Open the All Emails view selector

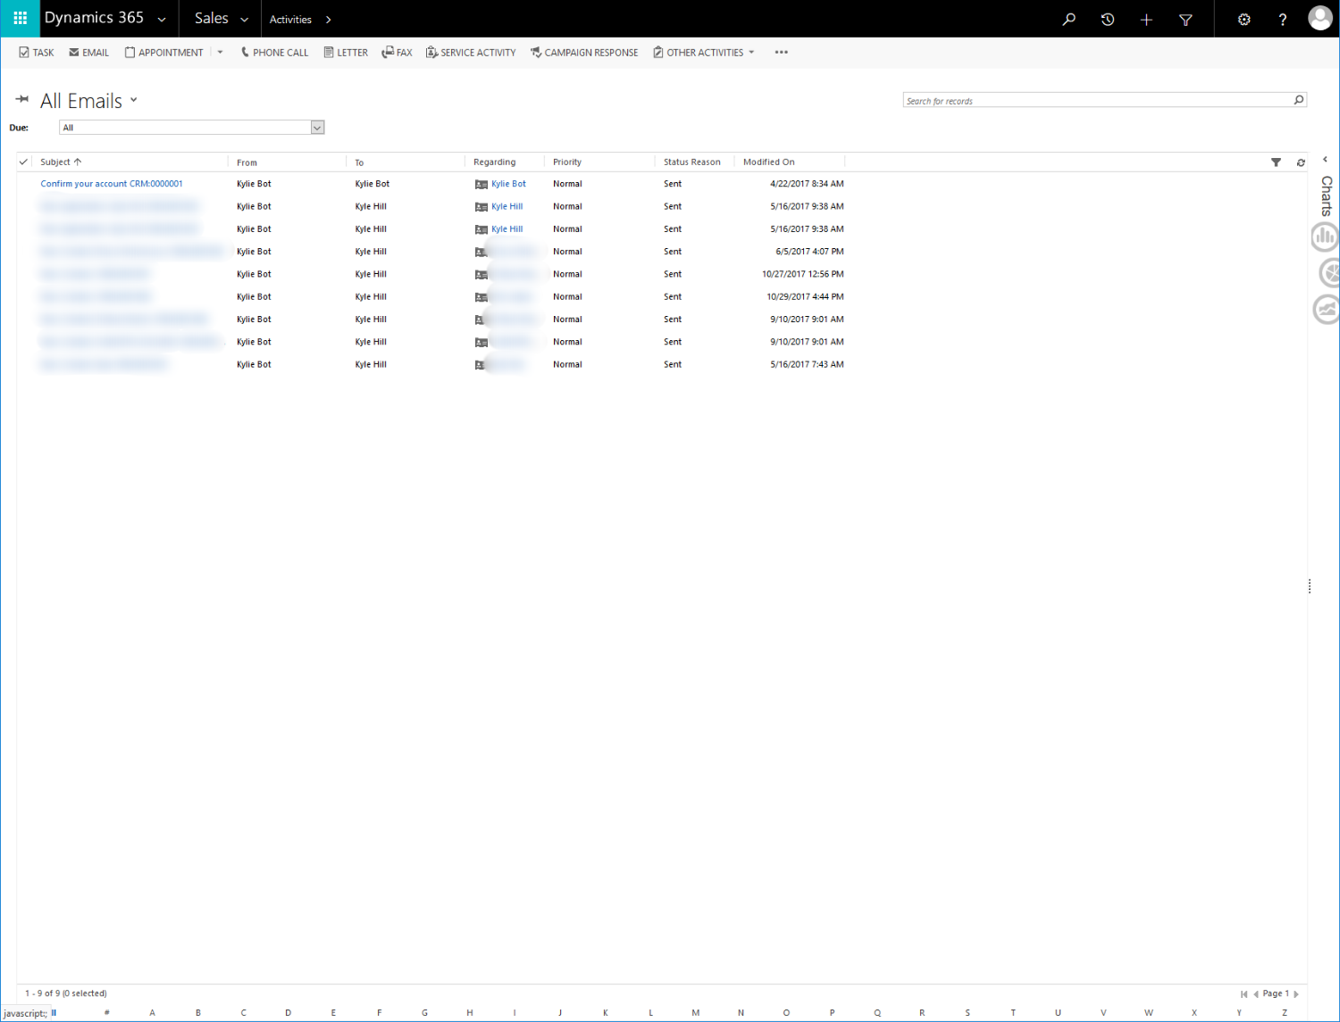(x=88, y=101)
